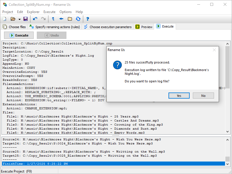This screenshot has width=232, height=174.
Task: Go up one level with the up arrow
Action: tap(53, 19)
